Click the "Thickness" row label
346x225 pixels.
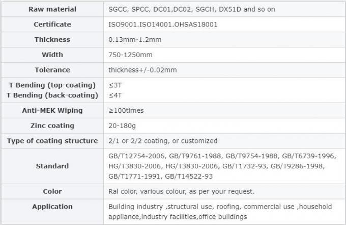click(52, 39)
